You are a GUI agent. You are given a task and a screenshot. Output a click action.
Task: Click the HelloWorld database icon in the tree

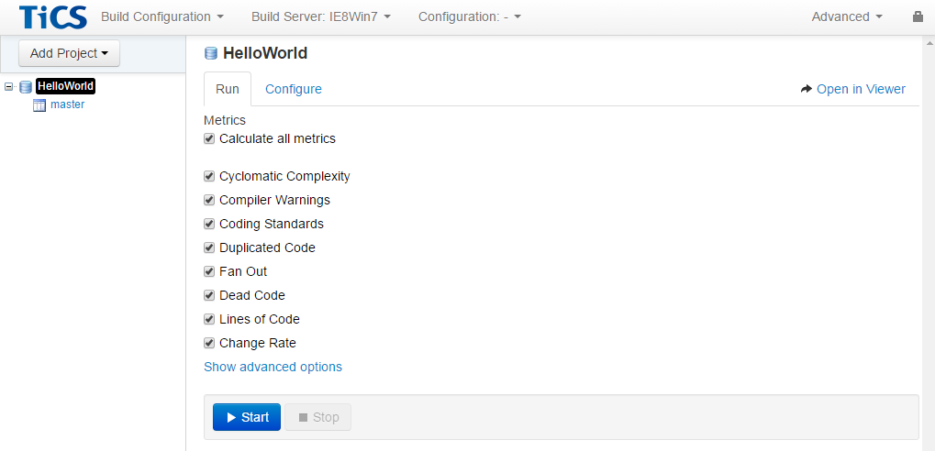tap(26, 87)
